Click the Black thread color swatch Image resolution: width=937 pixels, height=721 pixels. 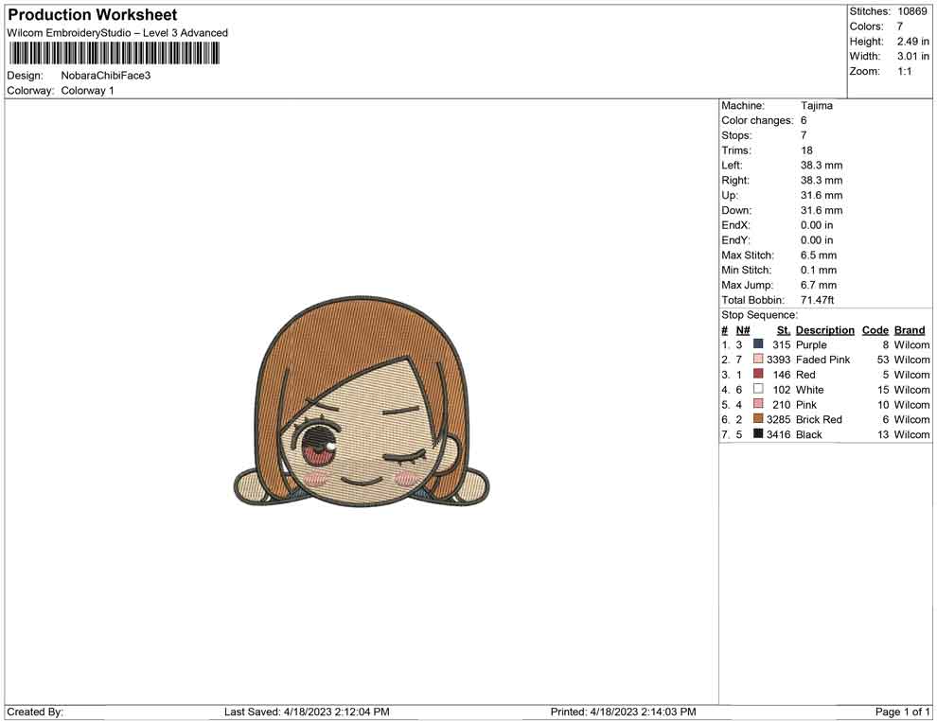[x=758, y=433]
